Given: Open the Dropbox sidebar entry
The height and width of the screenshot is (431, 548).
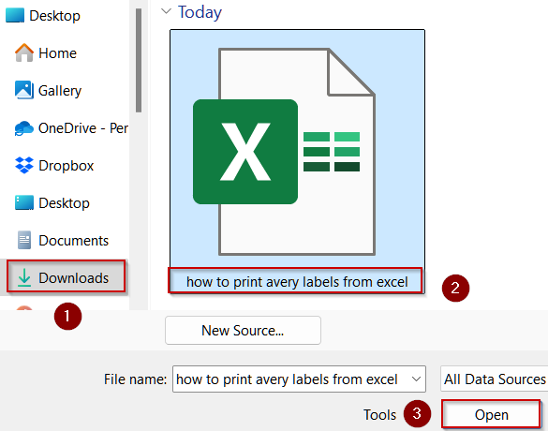Looking at the screenshot, I should point(54,165).
